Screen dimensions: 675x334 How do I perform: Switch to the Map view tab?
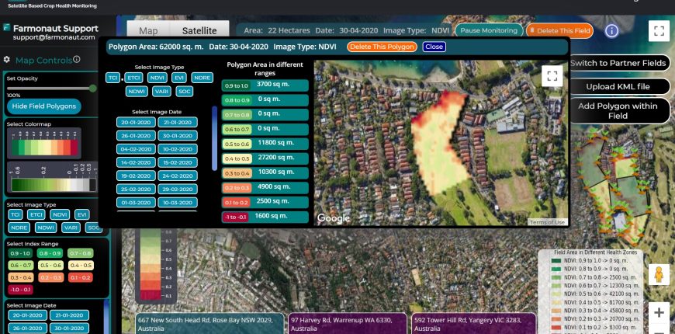tap(148, 31)
